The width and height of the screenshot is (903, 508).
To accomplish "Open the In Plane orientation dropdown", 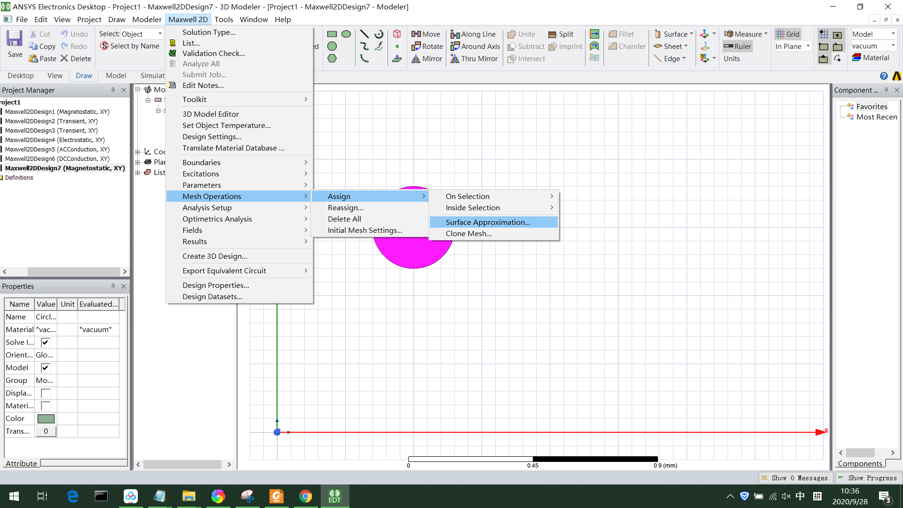I will [808, 46].
